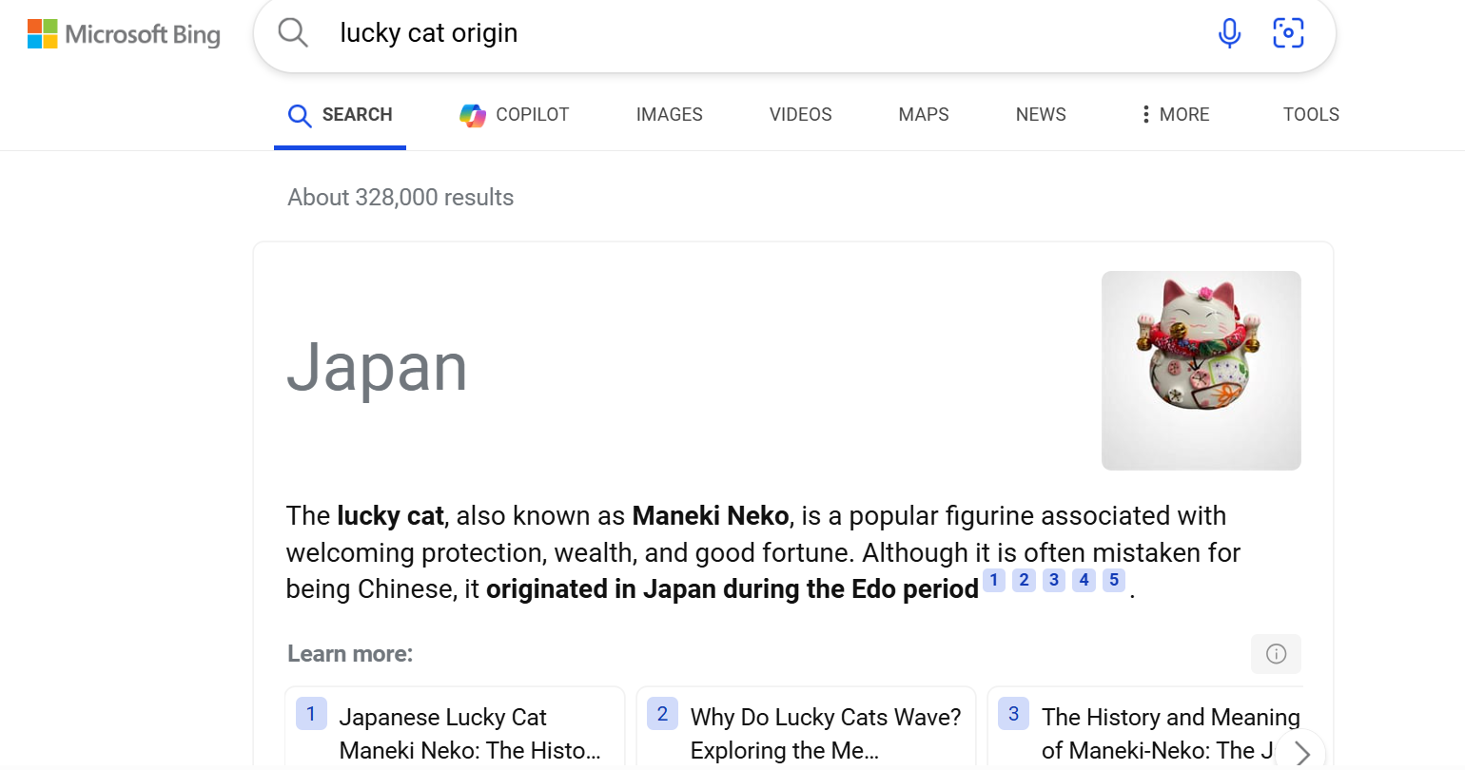Viewport: 1465px width, 770px height.
Task: Open the Copilot tab
Action: click(514, 115)
